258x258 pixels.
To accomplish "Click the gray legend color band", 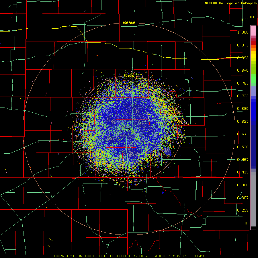I will point(253,199).
